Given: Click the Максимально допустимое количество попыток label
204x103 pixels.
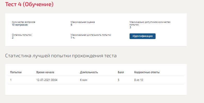Looking at the screenshot, I should point(150,23).
